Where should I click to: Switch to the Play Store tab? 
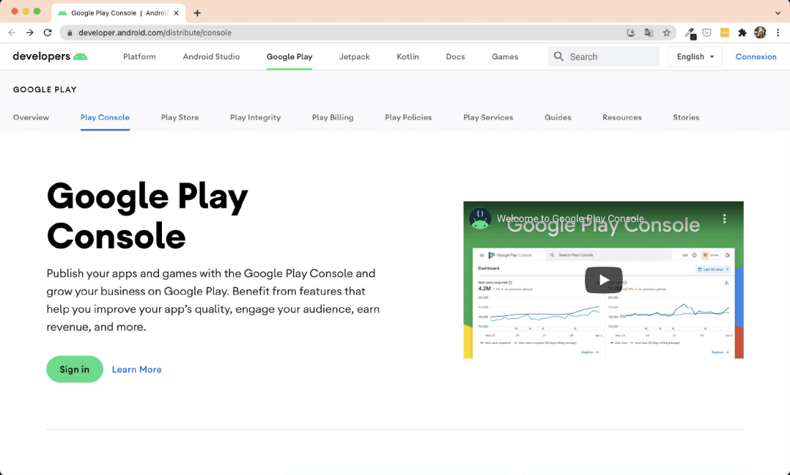pyautogui.click(x=180, y=117)
